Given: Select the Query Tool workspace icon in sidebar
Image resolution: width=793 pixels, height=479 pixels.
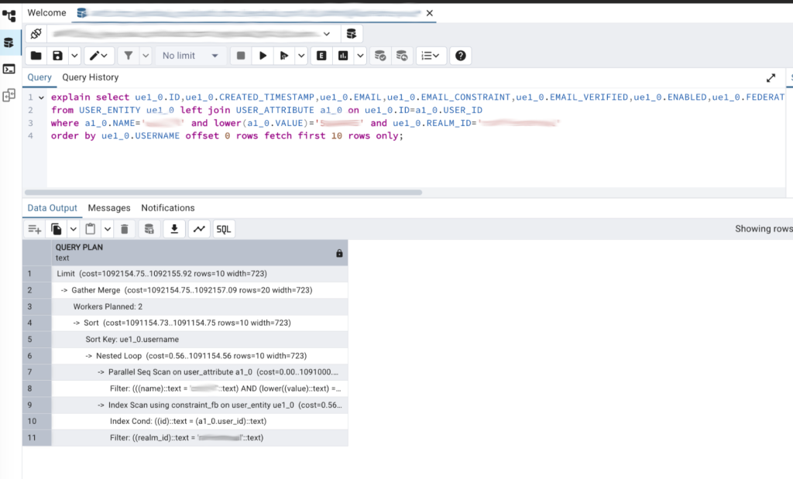Looking at the screenshot, I should (9, 43).
